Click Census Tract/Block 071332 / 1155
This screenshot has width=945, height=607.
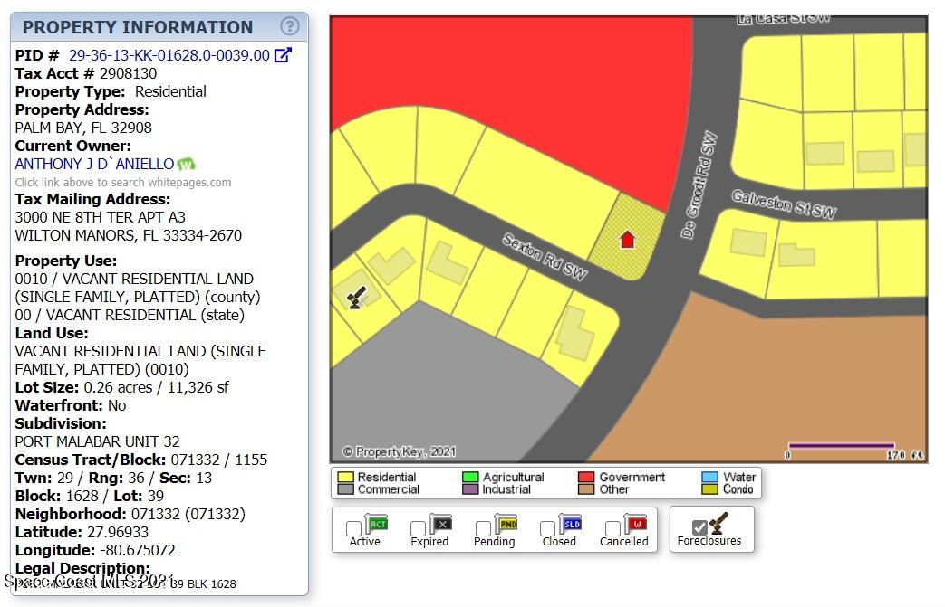218,460
